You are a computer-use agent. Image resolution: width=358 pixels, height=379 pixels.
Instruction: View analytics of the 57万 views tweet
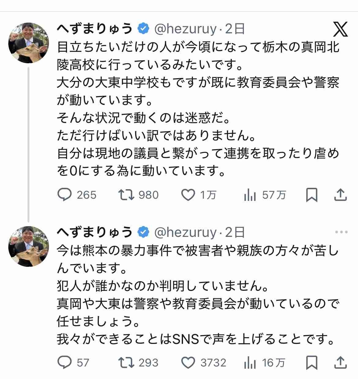pos(250,195)
